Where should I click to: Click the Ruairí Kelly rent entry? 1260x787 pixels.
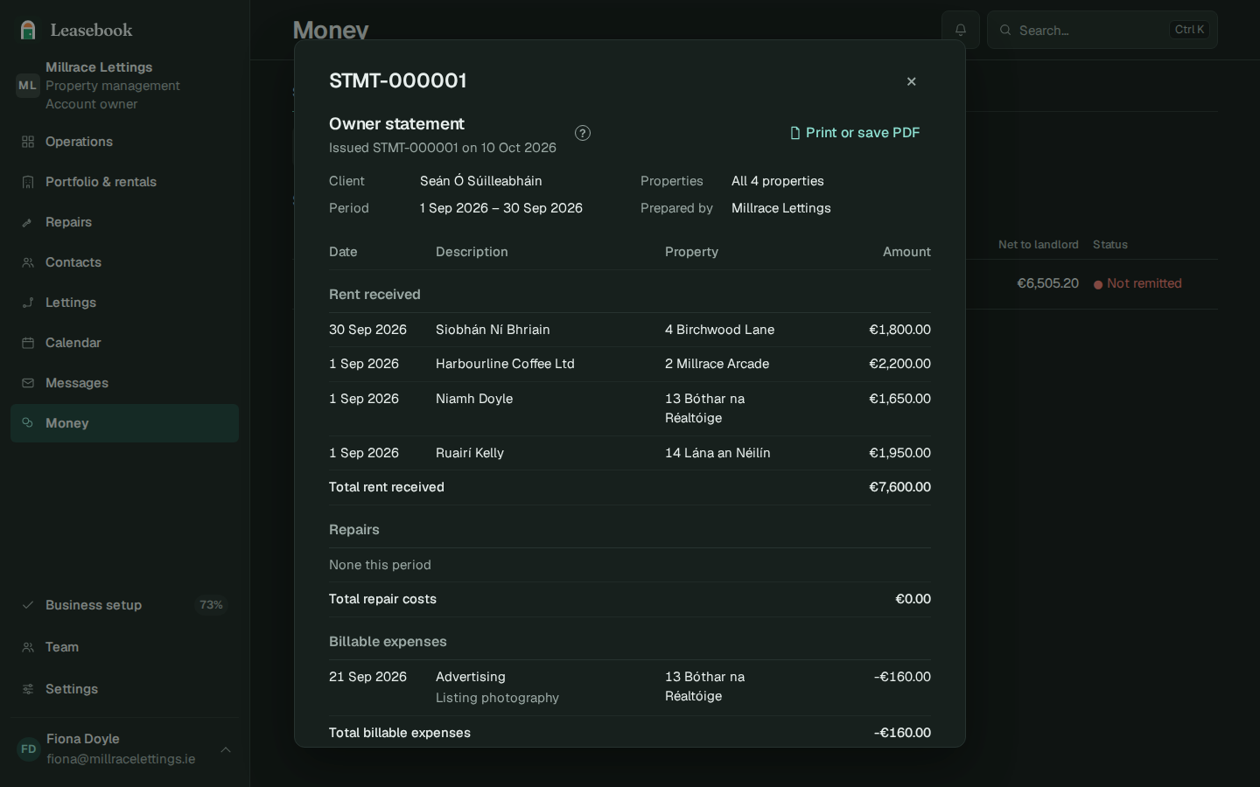point(630,453)
